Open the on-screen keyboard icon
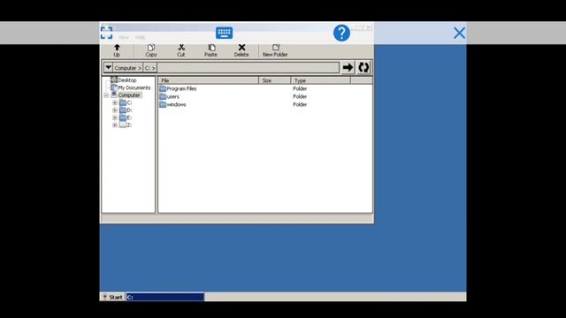This screenshot has width=566, height=318. (x=224, y=33)
